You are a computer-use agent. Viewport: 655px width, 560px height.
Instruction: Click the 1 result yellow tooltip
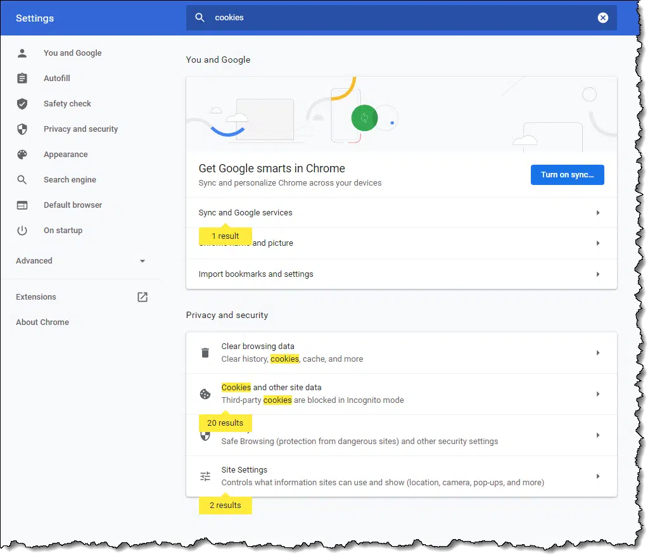[225, 236]
